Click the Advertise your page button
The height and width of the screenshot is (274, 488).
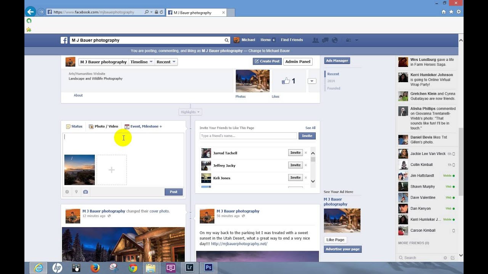[x=343, y=249]
